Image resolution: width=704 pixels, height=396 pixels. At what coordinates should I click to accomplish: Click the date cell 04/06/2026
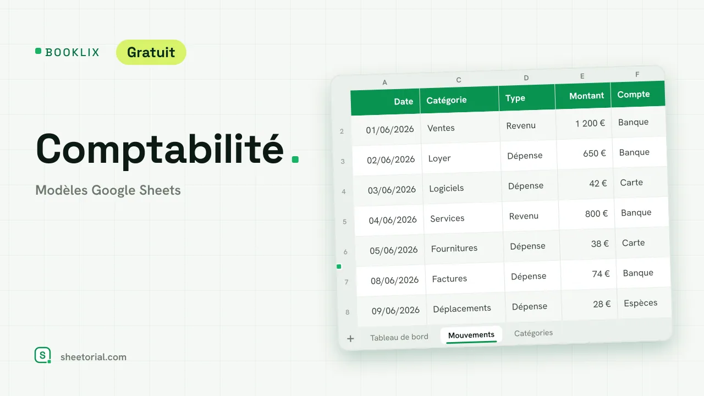click(x=389, y=221)
